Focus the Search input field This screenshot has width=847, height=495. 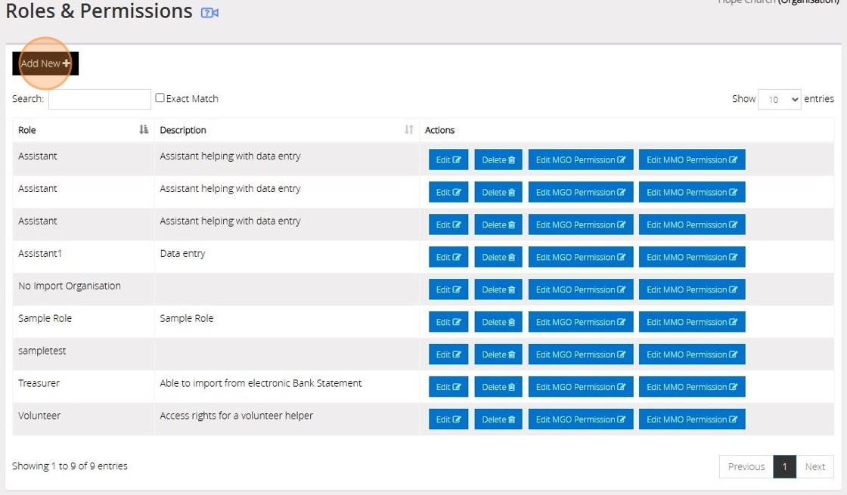pyautogui.click(x=100, y=99)
